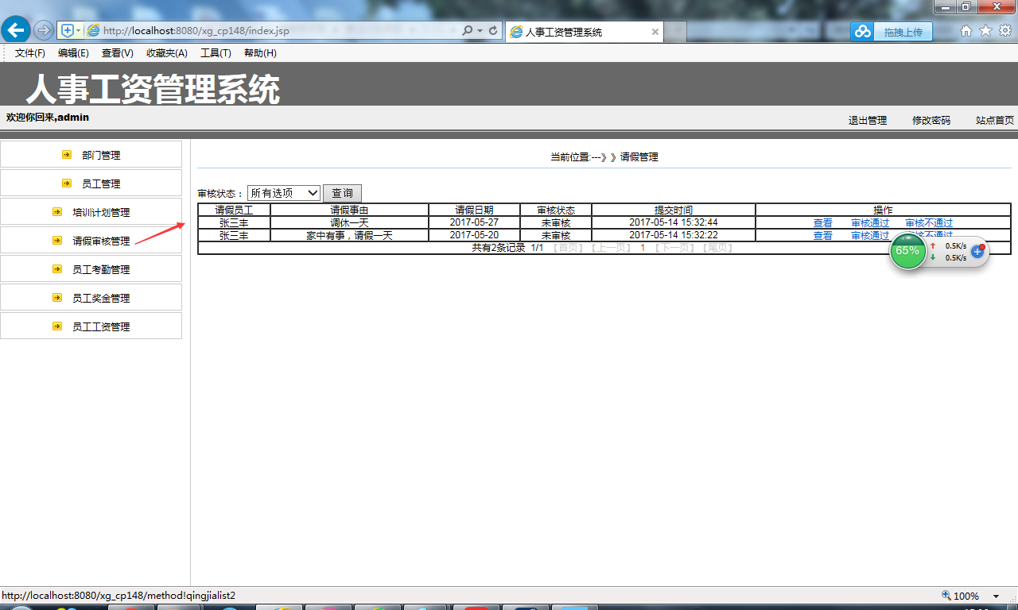Click the 尾页 pagination link
The image size is (1018, 610).
[718, 248]
